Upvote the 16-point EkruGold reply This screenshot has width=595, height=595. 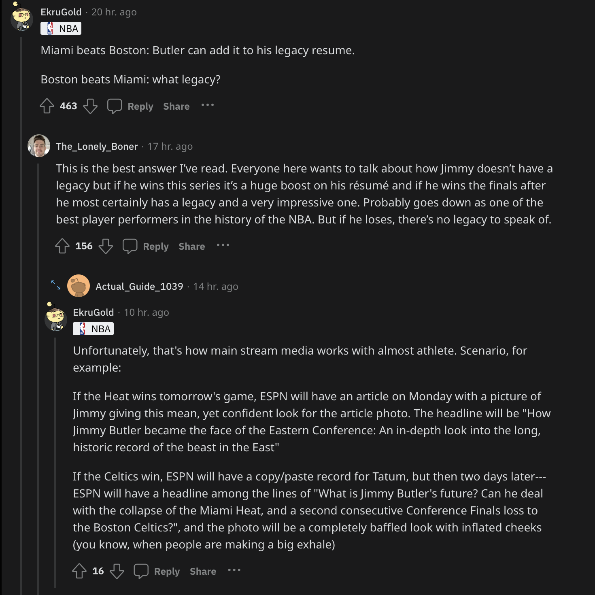pos(79,571)
